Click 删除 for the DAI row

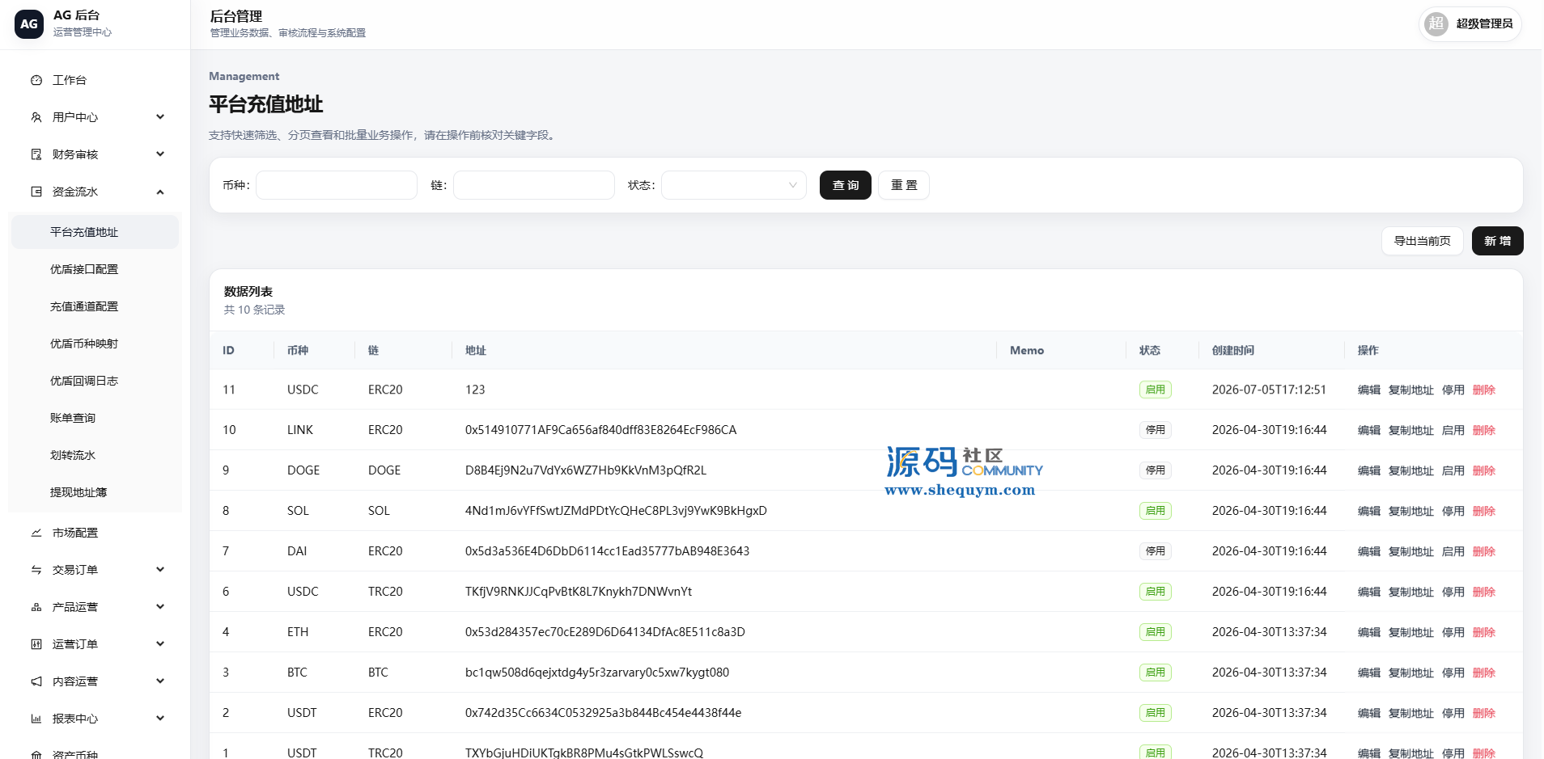[1484, 551]
